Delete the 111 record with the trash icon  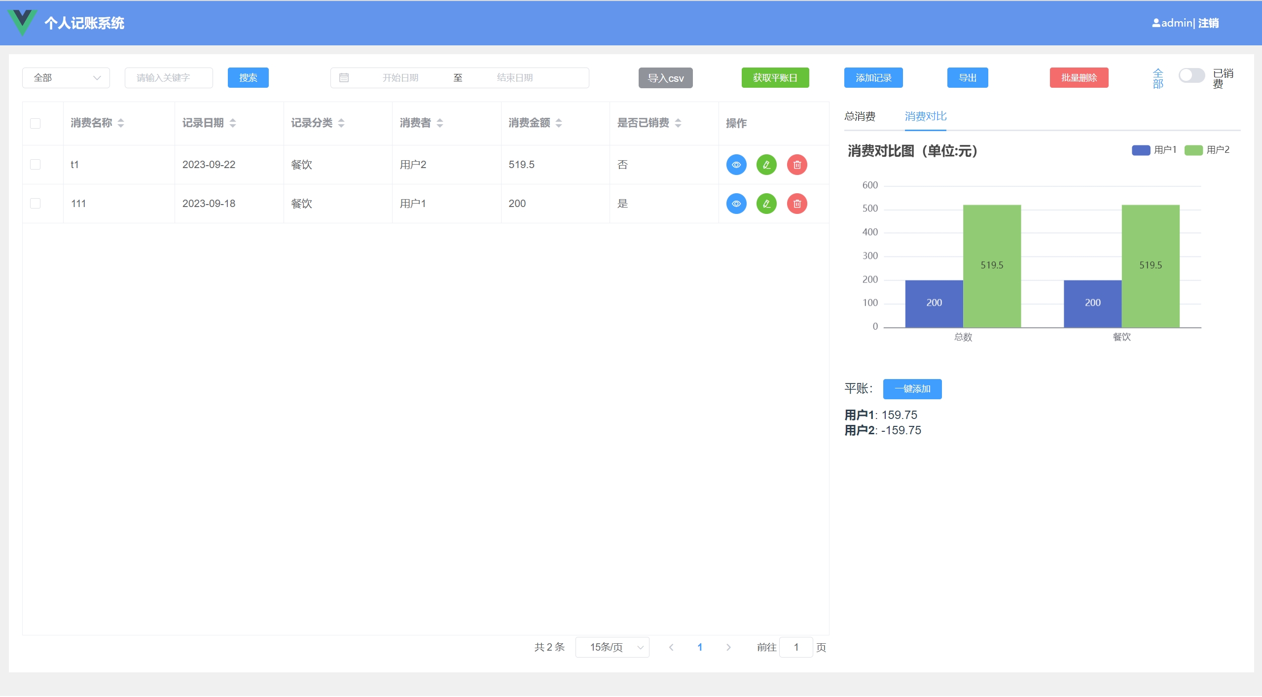(797, 204)
